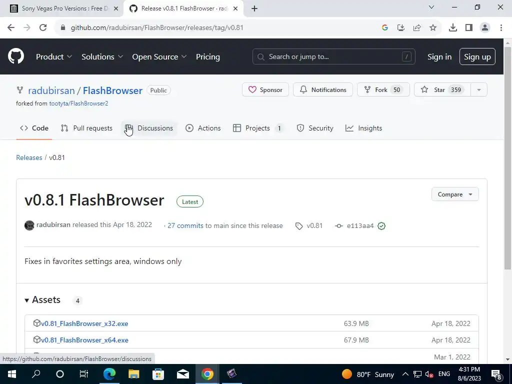Open File Explorer from taskbar
This screenshot has height=384, width=512.
point(134,374)
